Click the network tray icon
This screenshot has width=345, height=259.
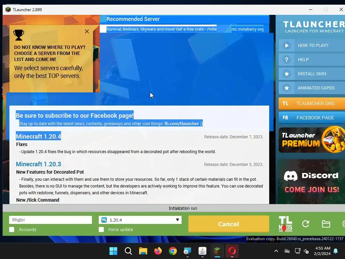(x=297, y=251)
